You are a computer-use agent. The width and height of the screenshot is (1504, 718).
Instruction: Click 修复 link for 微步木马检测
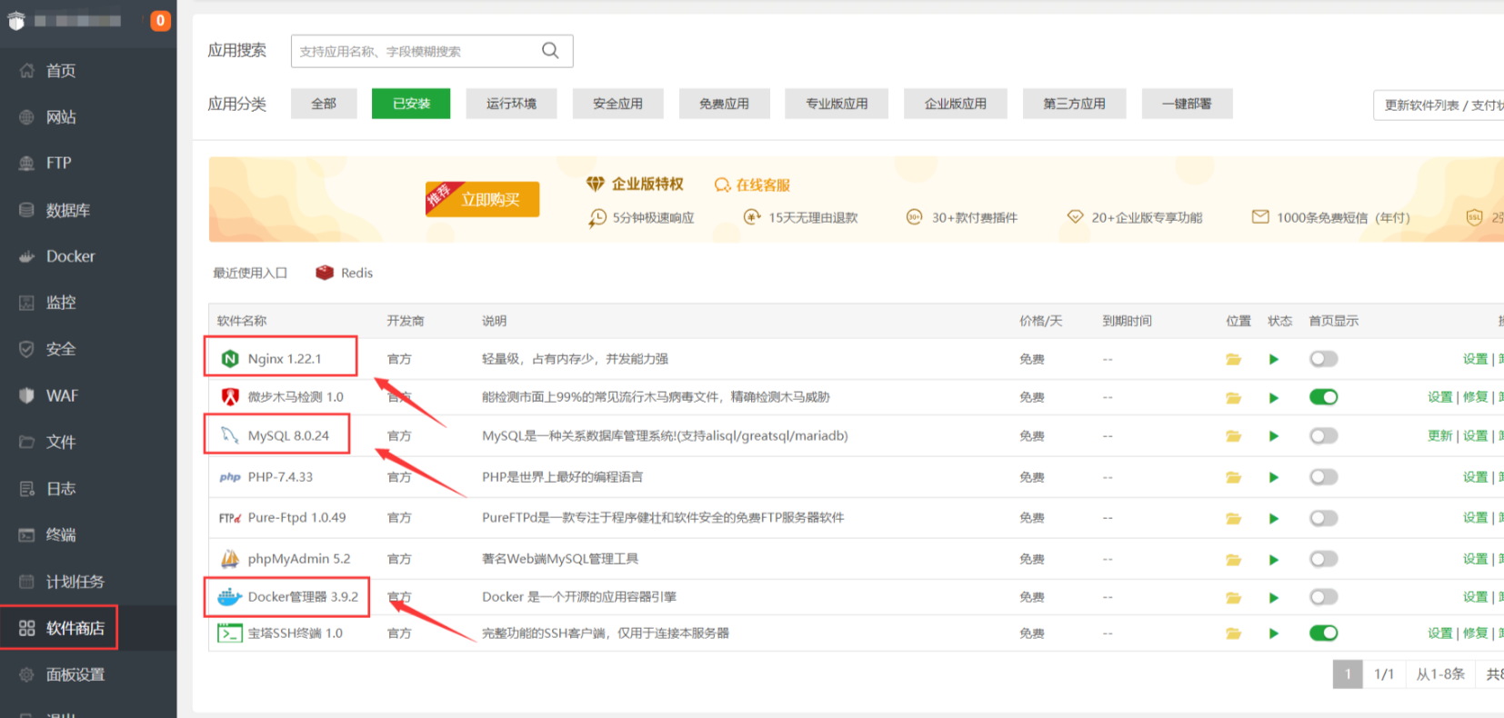(1475, 397)
